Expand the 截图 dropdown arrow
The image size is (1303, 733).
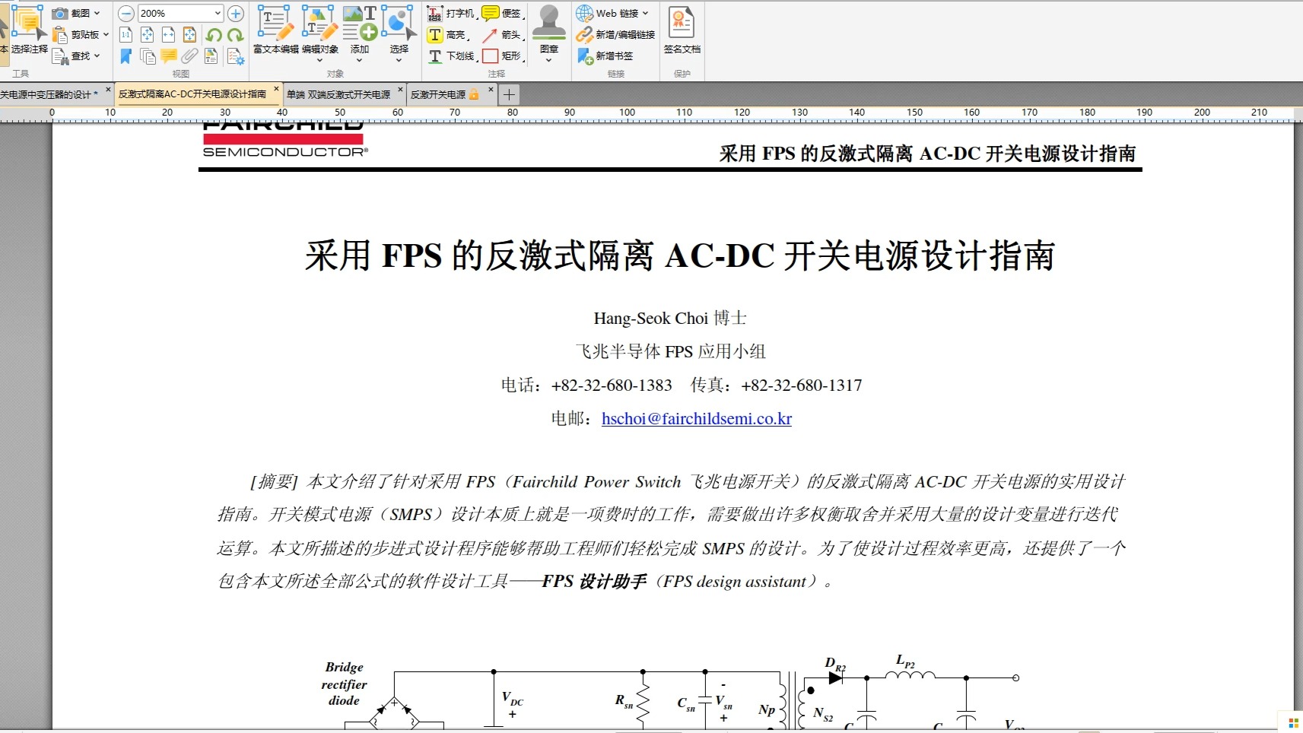(x=97, y=13)
